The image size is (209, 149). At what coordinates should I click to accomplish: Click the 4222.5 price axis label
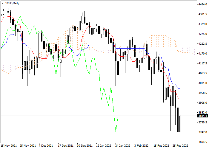point(203,44)
